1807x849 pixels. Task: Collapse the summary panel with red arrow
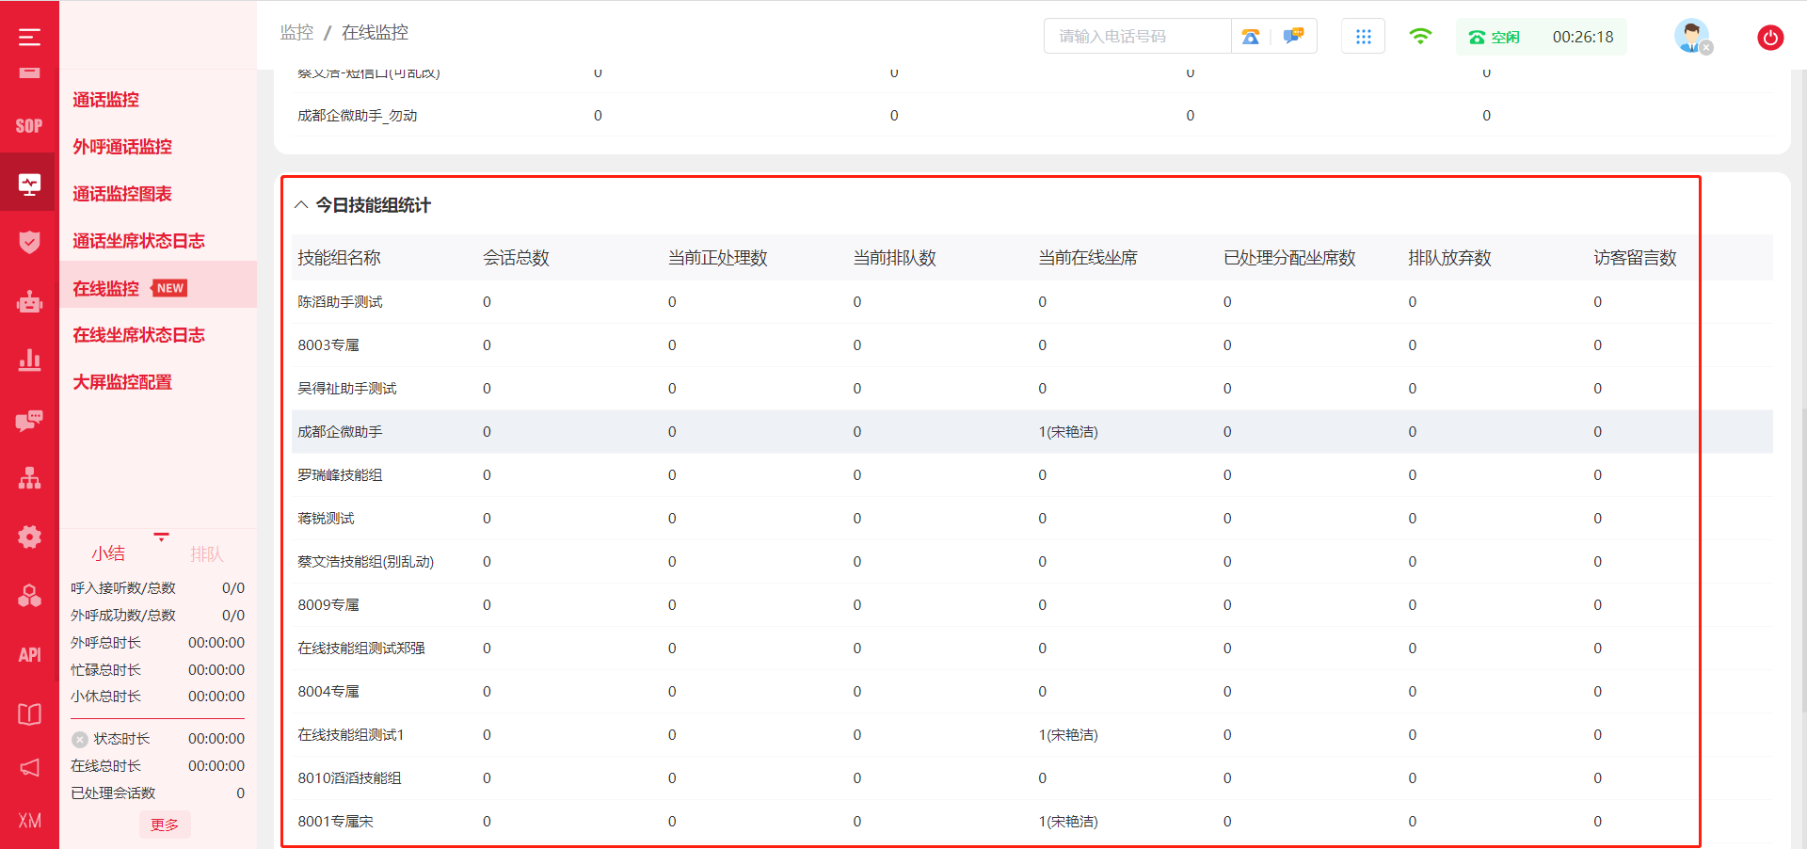tap(162, 537)
